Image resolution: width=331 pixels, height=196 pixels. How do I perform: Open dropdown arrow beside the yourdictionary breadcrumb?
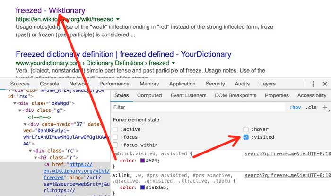point(174,63)
